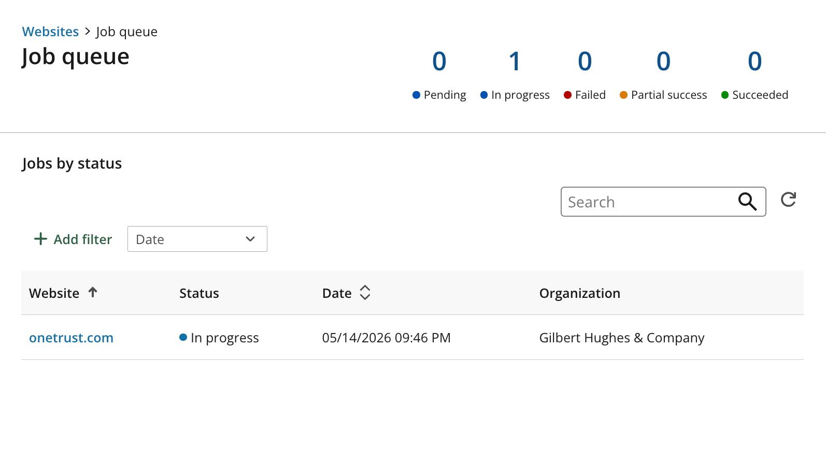Open the Date filter dropdown
The image size is (826, 453).
tap(197, 239)
